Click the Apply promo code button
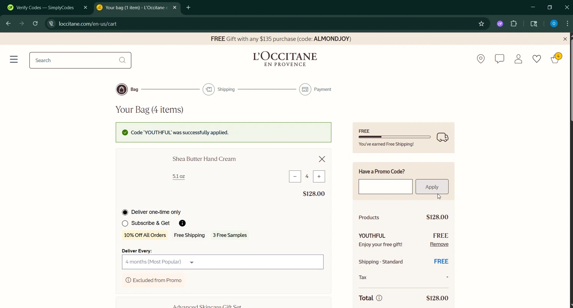This screenshot has height=308, width=573. [x=432, y=187]
